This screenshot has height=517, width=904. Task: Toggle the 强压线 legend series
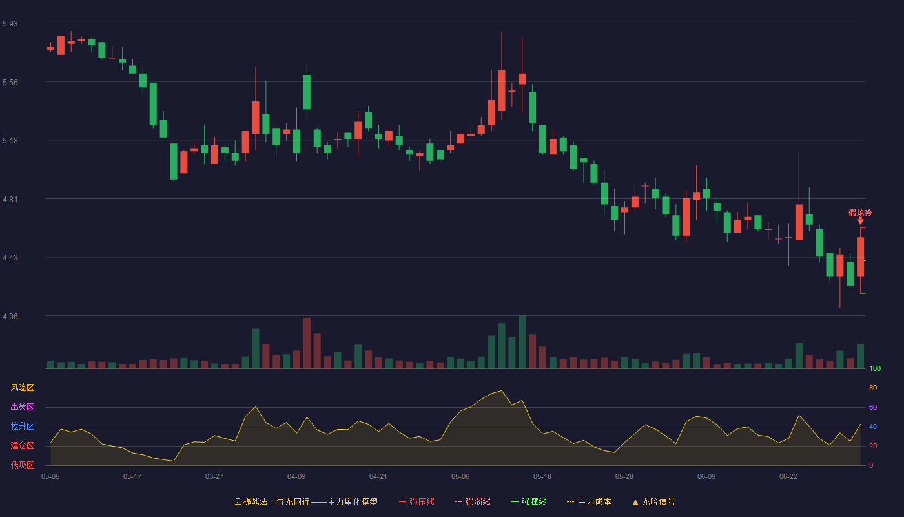click(x=416, y=501)
